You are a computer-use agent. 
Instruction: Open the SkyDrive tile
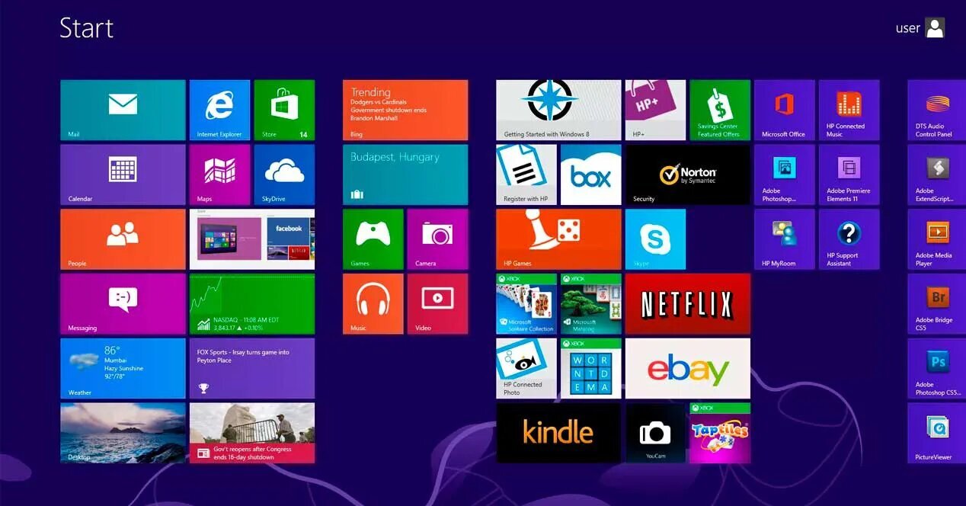pos(284,175)
